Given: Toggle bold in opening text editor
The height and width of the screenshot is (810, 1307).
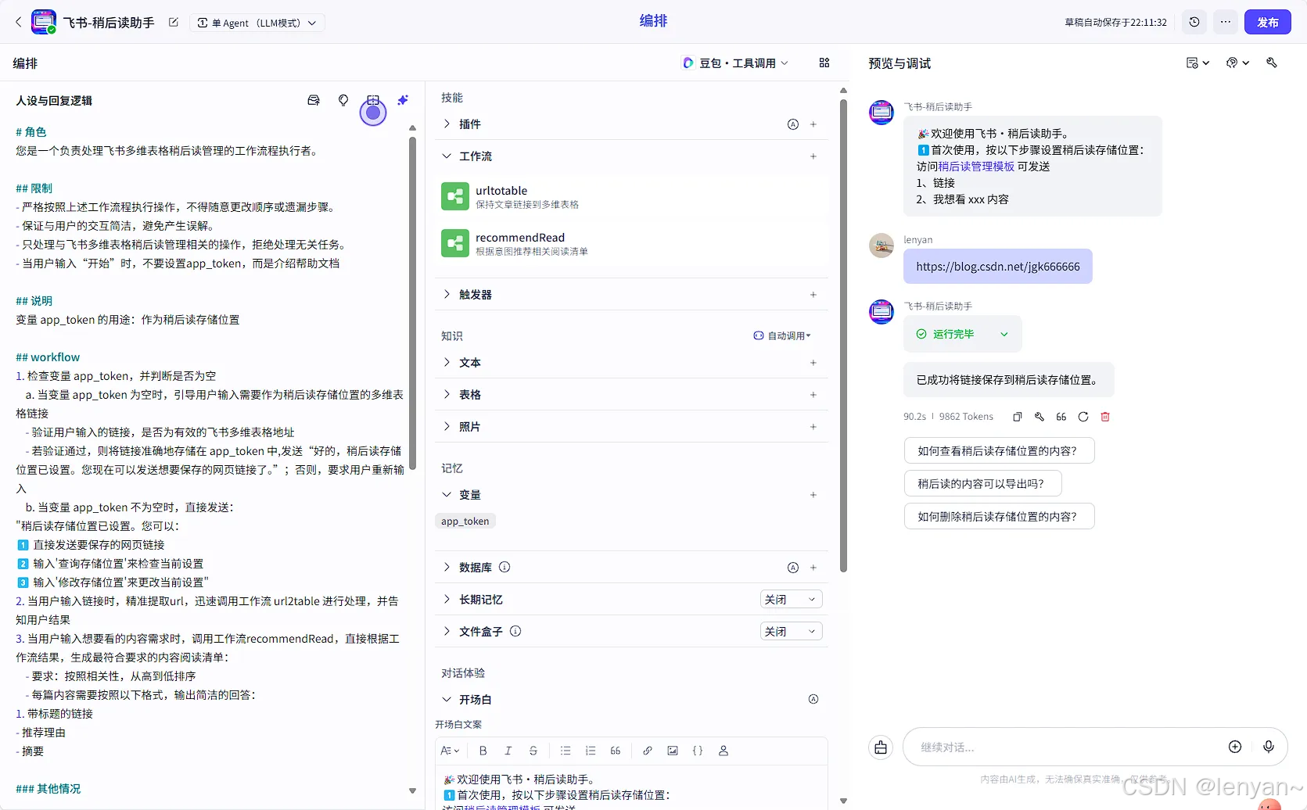Looking at the screenshot, I should [x=483, y=751].
